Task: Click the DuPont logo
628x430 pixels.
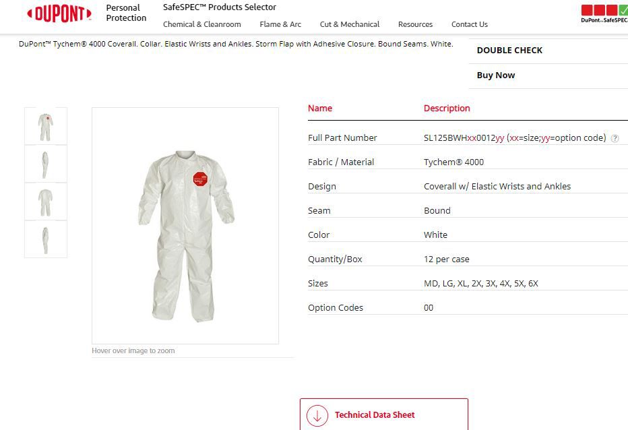Action: 59,14
